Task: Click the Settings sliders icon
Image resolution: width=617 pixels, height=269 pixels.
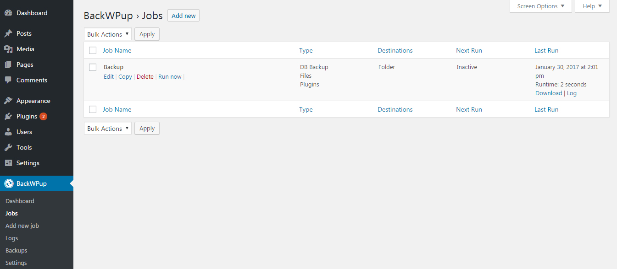Action: (x=8, y=163)
